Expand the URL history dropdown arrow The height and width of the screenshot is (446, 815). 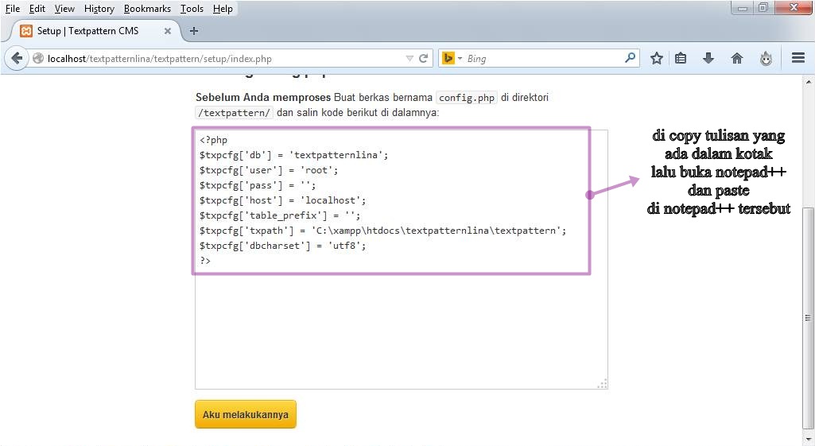point(409,58)
